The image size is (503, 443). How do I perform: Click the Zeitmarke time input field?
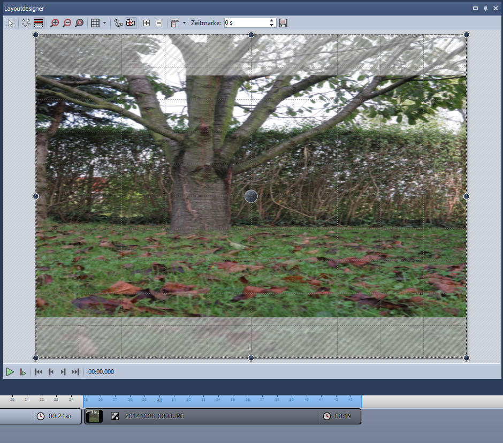(245, 23)
